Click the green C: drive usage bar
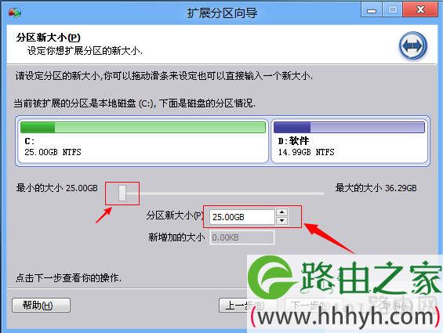The width and height of the screenshot is (443, 333). coord(143,127)
